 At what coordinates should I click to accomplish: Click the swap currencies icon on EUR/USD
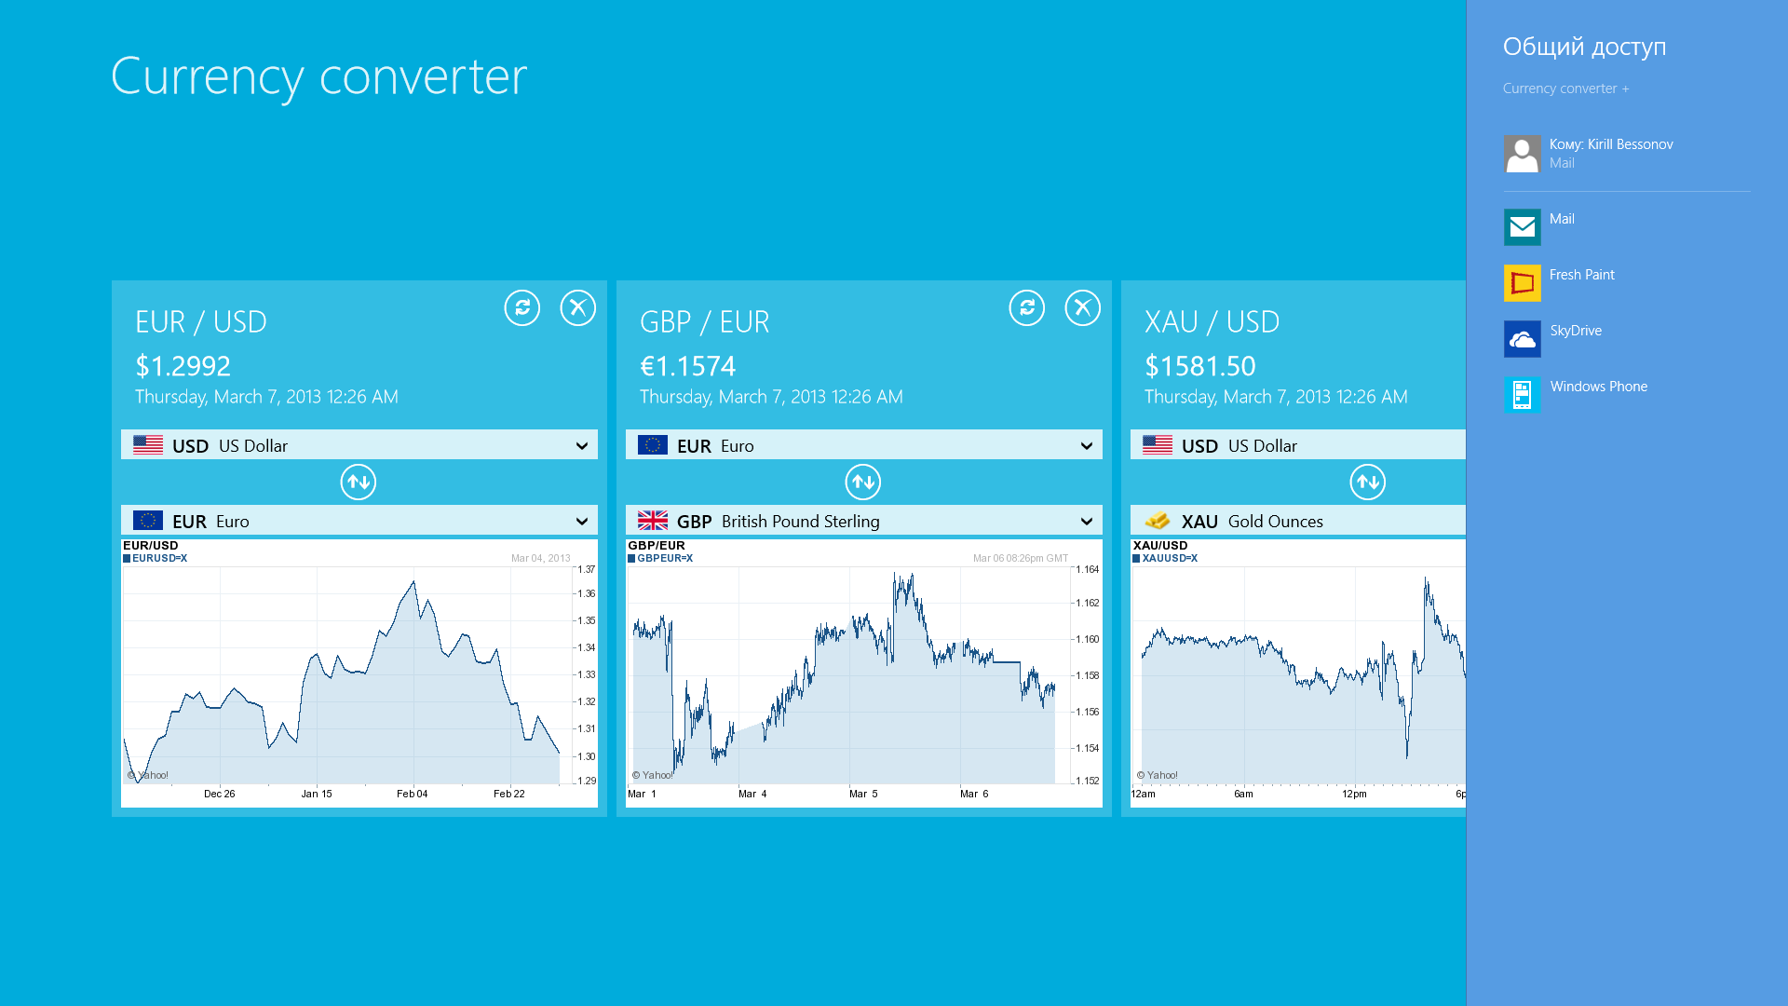pos(359,482)
